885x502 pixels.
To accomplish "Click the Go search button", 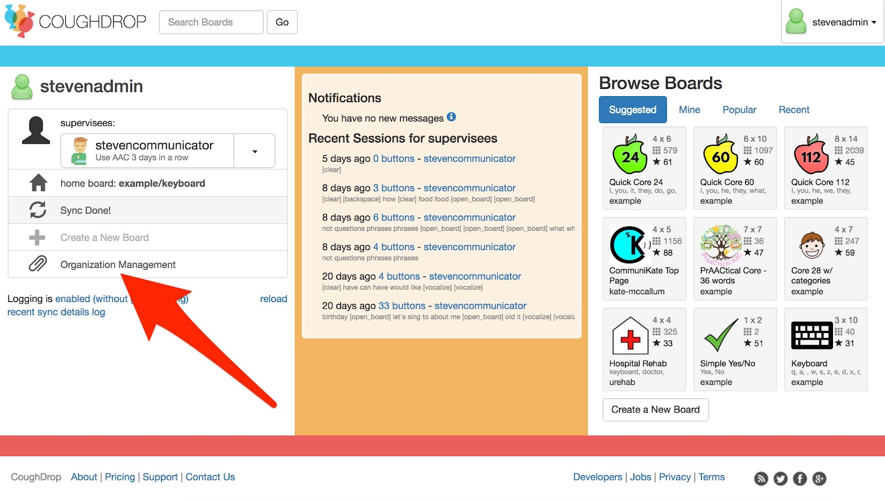I will [282, 22].
